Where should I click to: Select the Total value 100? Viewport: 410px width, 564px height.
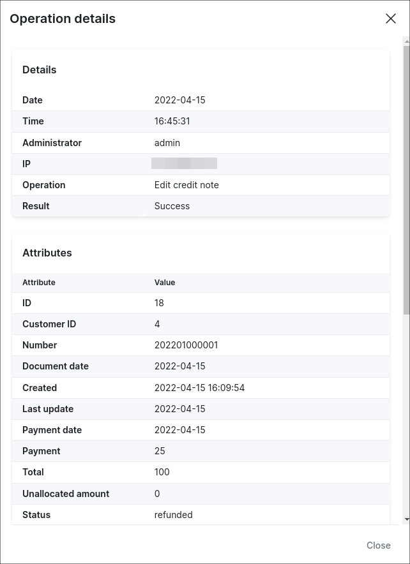click(x=162, y=472)
